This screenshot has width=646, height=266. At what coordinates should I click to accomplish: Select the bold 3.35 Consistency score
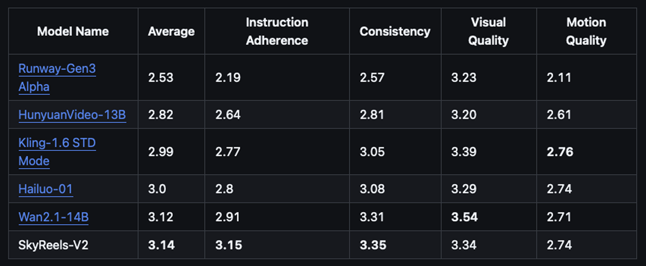[373, 245]
